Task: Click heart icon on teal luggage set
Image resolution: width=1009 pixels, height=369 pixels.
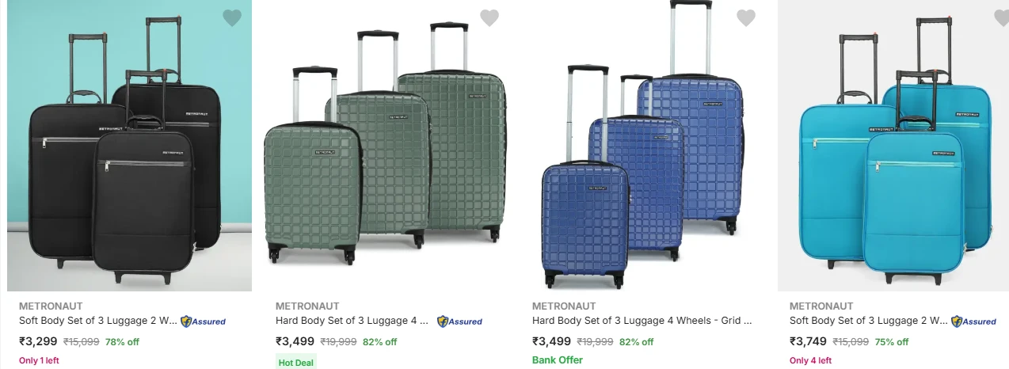Action: [1001, 17]
